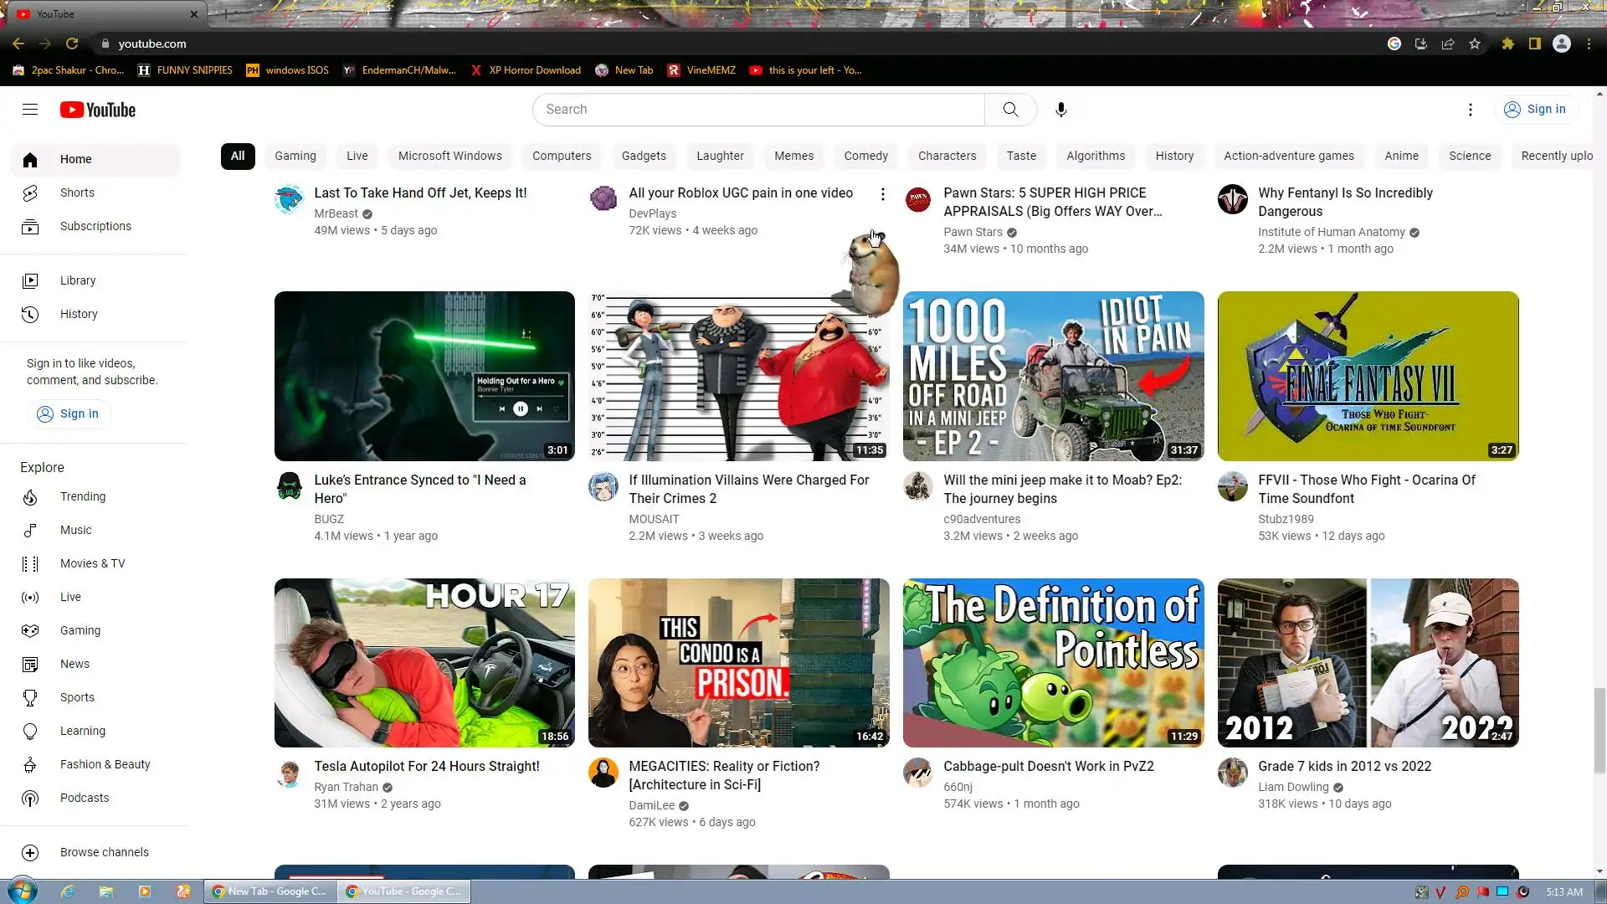The height and width of the screenshot is (904, 1607).
Task: Select the Memes filter chip
Action: pyautogui.click(x=793, y=156)
